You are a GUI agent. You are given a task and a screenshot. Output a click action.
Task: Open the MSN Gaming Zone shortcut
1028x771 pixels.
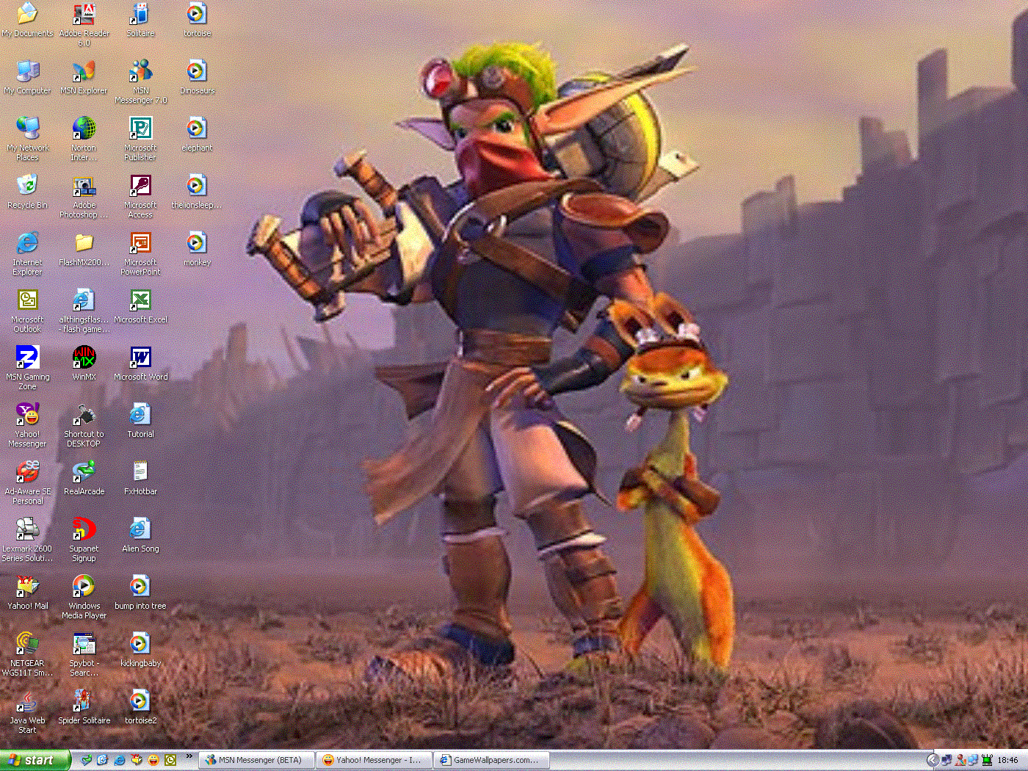pyautogui.click(x=27, y=368)
